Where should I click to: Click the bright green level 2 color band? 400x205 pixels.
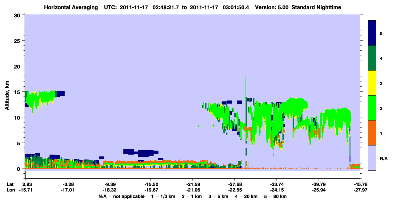coord(372,108)
